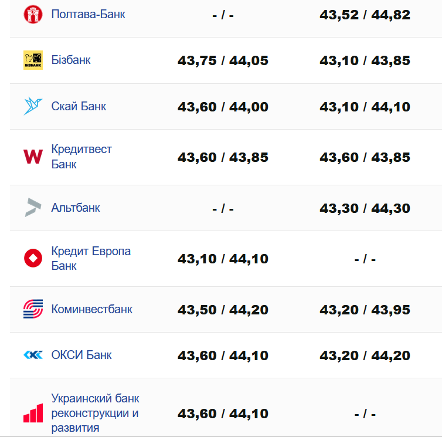The image size is (442, 437).
Task: Click the red Кредит Европа Банк logo
Action: coord(33,258)
